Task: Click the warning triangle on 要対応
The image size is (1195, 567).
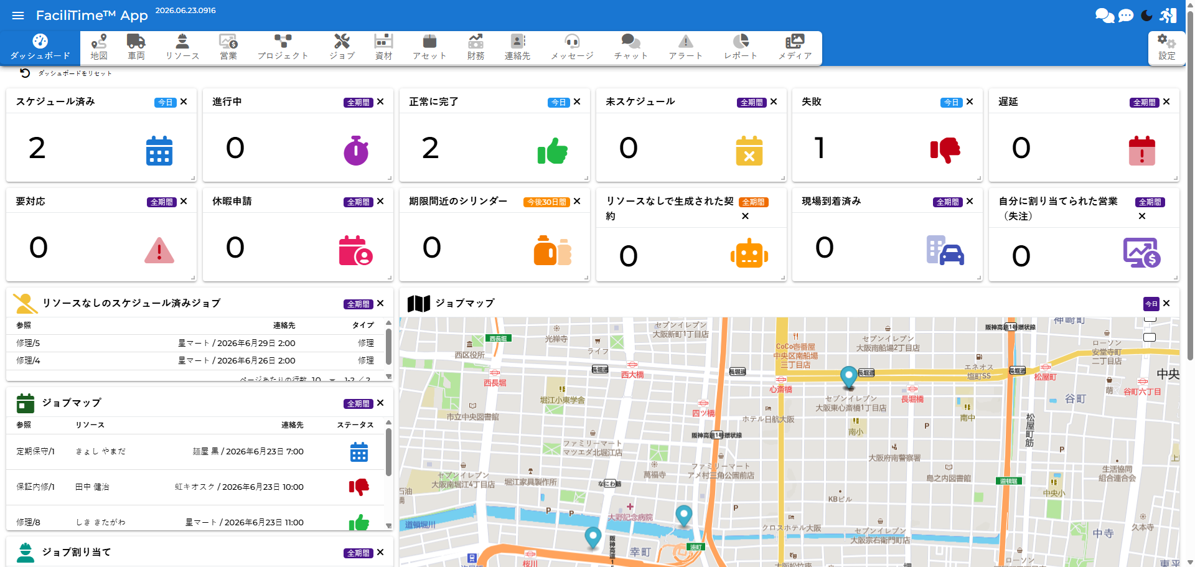Action: 159,250
